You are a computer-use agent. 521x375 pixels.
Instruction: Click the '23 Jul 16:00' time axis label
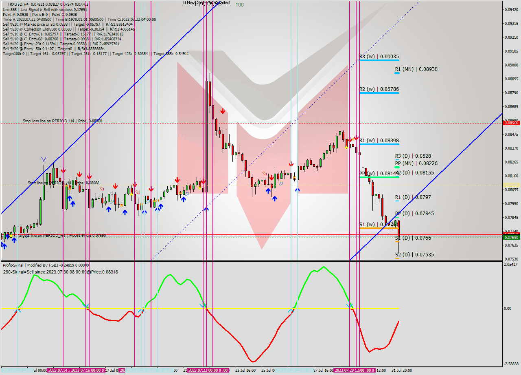coord(245,371)
